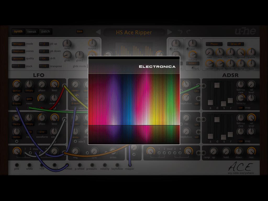Open the tweak tab

coord(32,31)
